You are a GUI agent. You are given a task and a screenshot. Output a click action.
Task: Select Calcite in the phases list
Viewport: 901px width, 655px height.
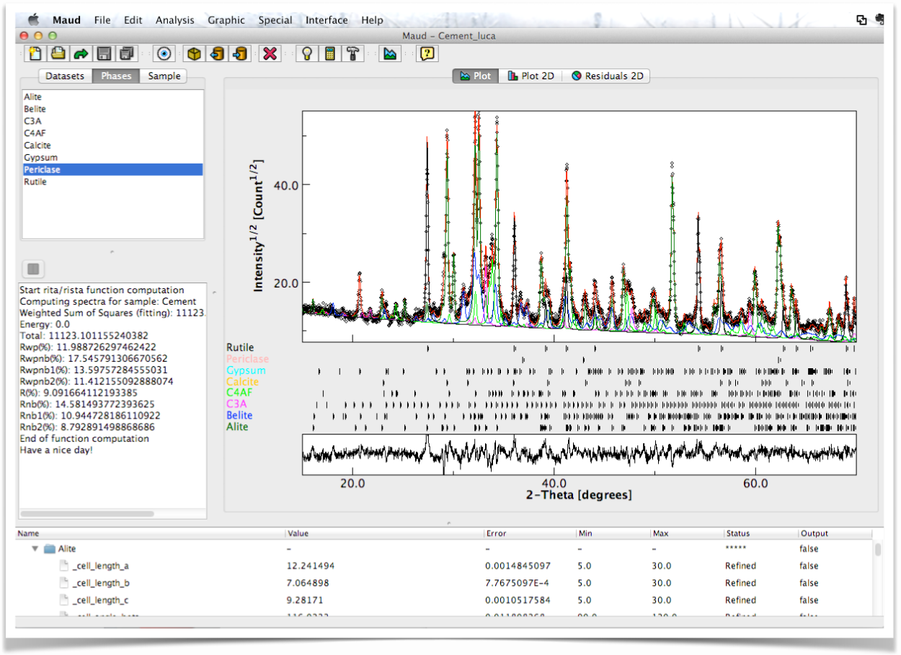(112, 146)
